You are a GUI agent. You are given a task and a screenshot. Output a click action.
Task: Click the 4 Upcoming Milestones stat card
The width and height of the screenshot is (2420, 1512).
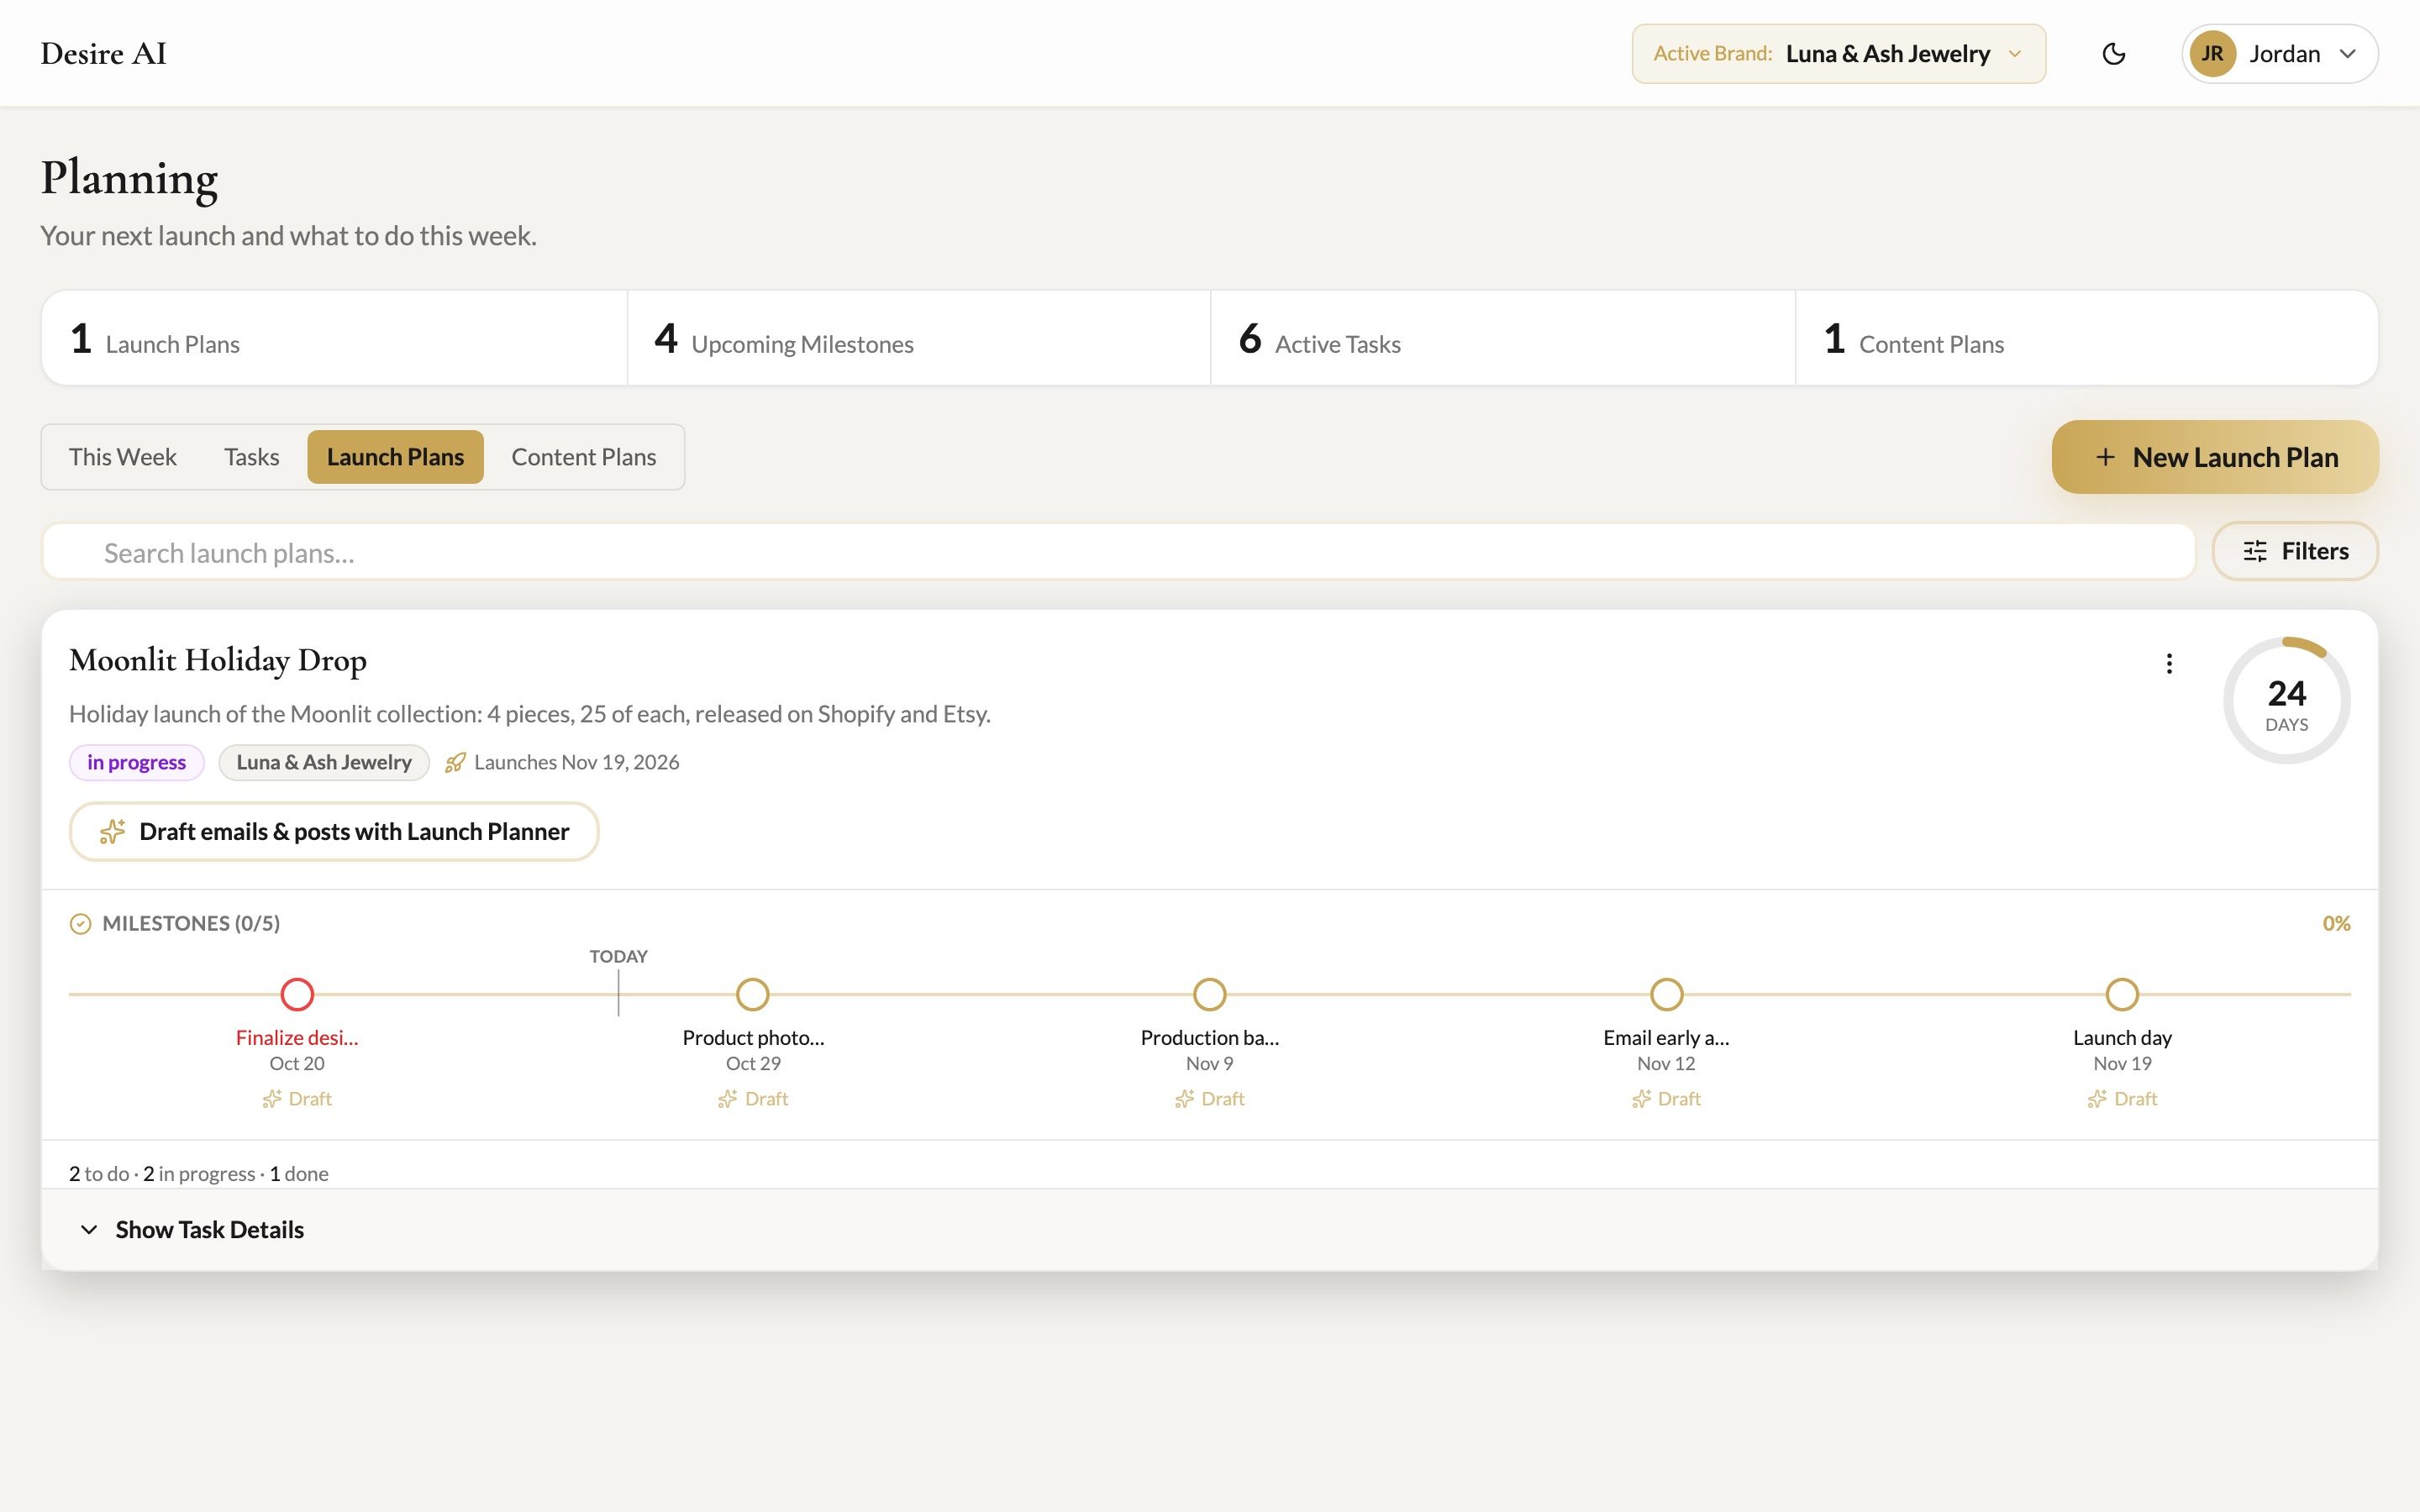919,338
